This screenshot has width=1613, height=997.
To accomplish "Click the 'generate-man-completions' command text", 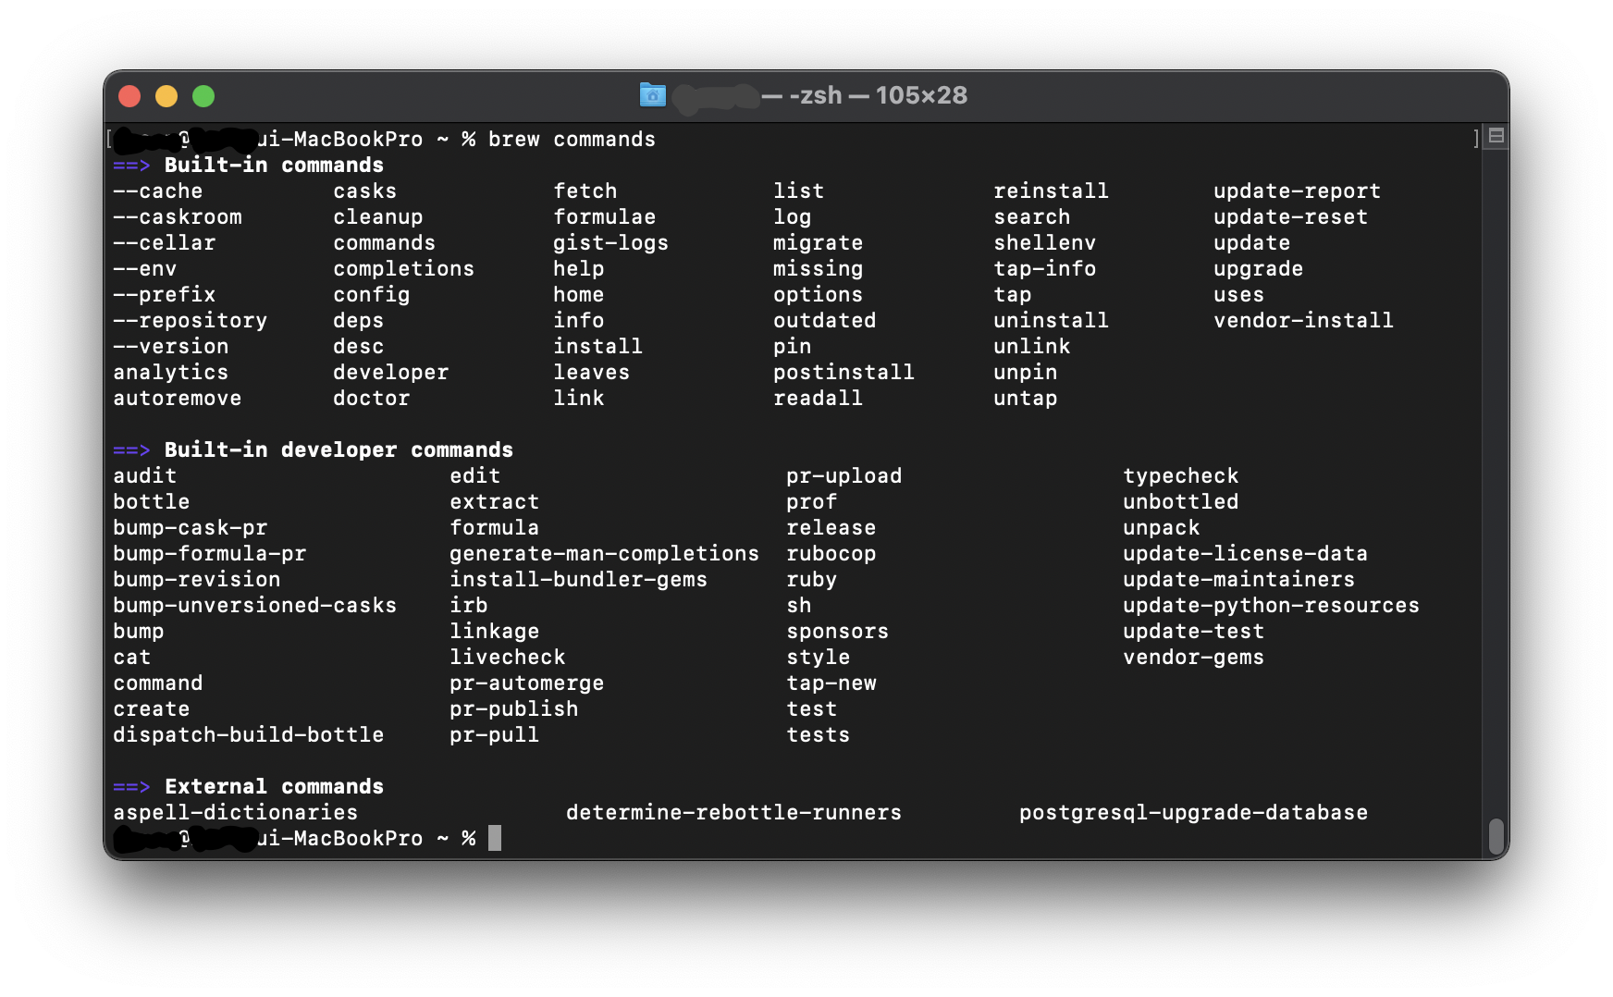I will coord(605,554).
